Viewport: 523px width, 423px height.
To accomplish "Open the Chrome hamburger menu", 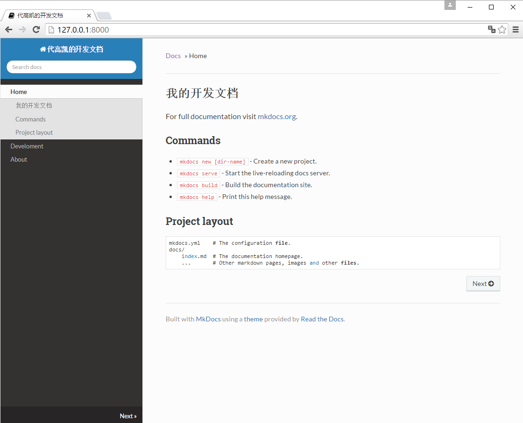I will click(515, 30).
